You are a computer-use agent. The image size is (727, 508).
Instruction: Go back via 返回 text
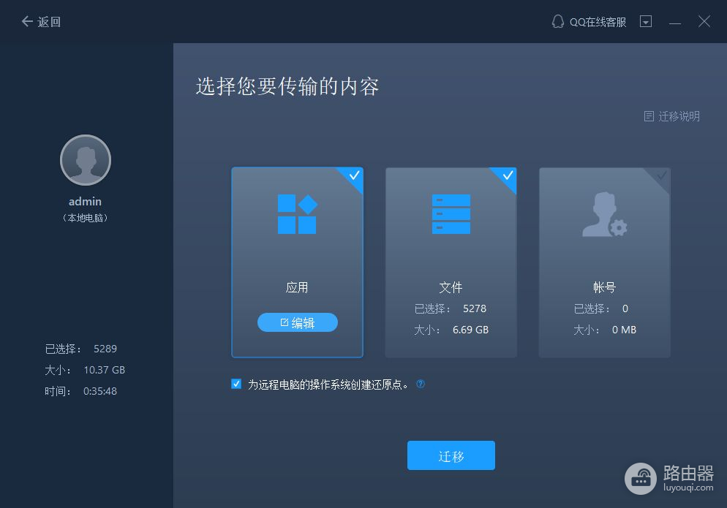point(49,22)
